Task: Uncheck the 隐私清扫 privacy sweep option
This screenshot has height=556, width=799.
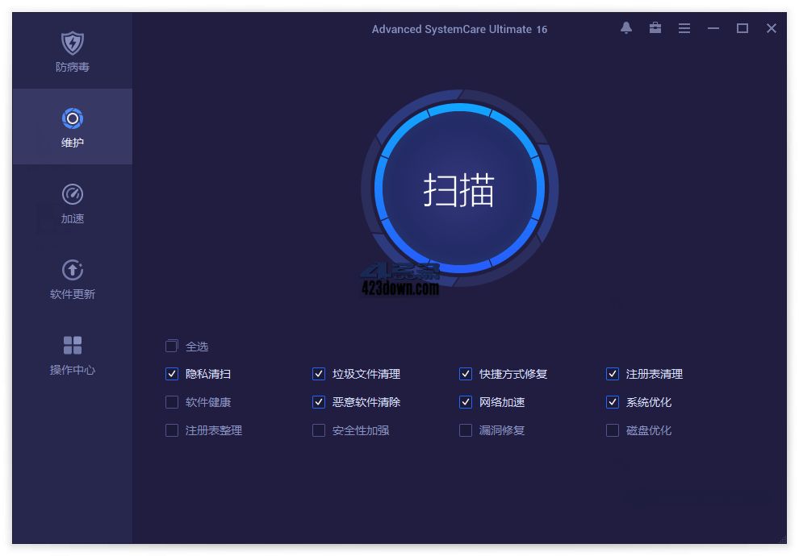Action: [171, 374]
